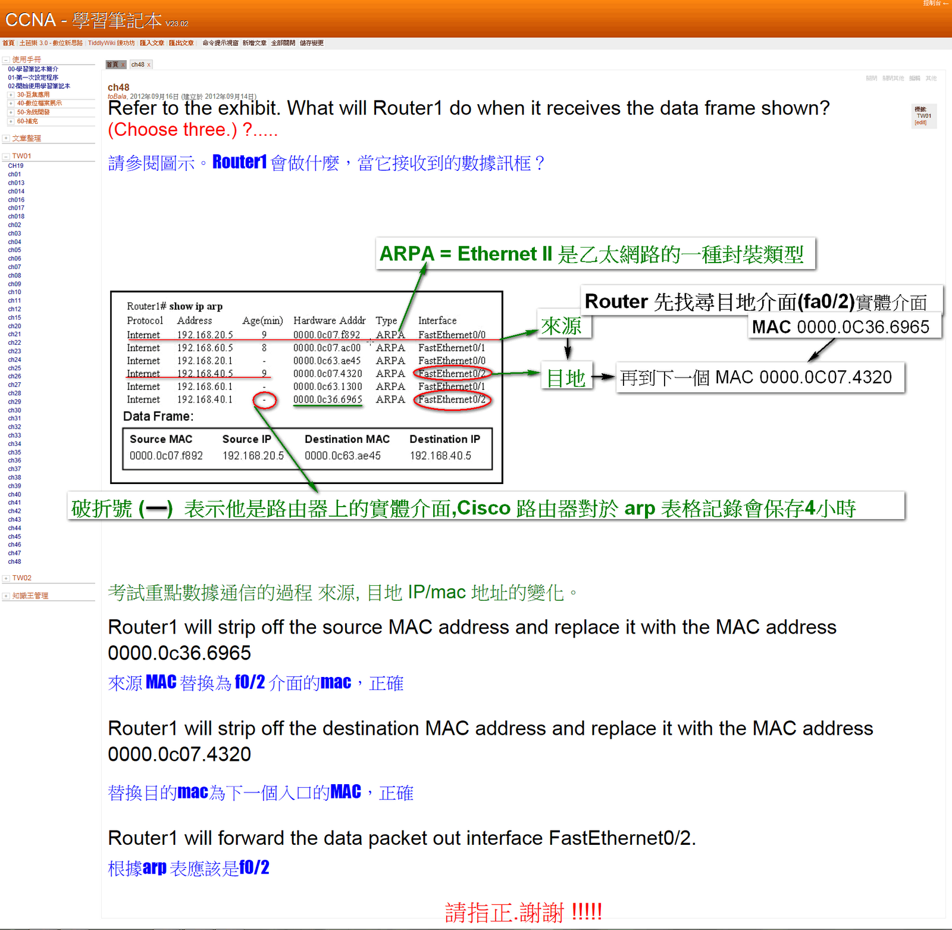Open the ch25 entry in the sidebar

click(x=14, y=369)
